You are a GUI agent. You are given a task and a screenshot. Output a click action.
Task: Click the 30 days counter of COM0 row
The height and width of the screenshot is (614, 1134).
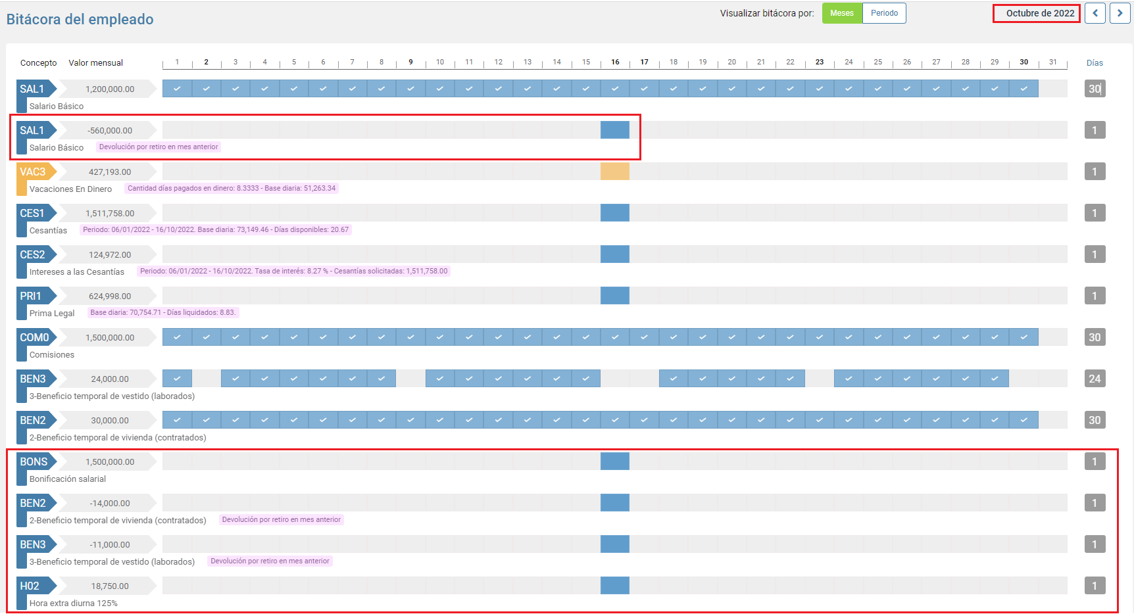(1095, 337)
